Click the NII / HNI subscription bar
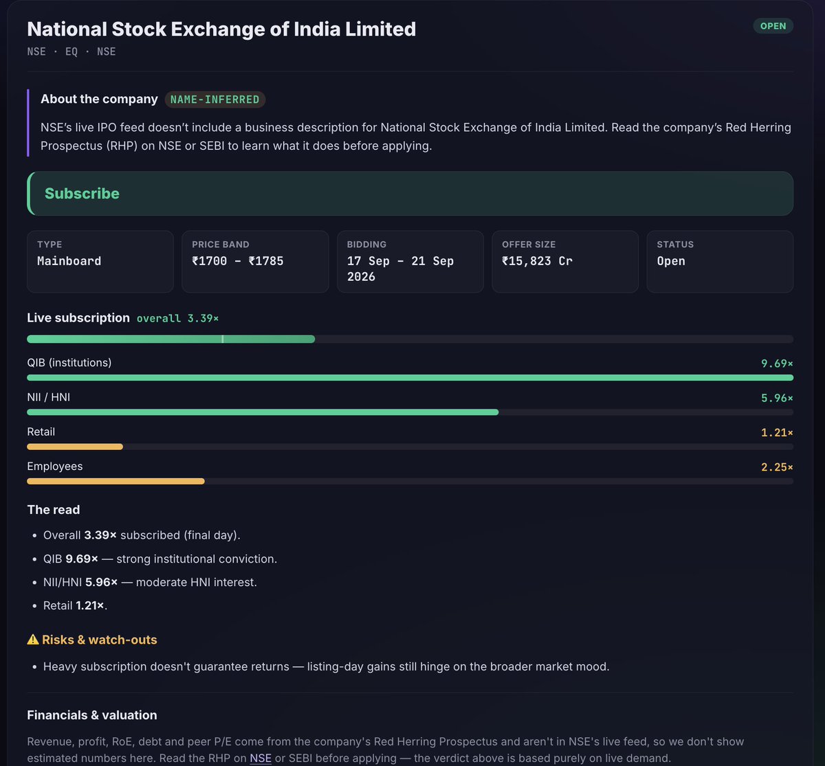Viewport: 825px width, 766px height. point(410,412)
